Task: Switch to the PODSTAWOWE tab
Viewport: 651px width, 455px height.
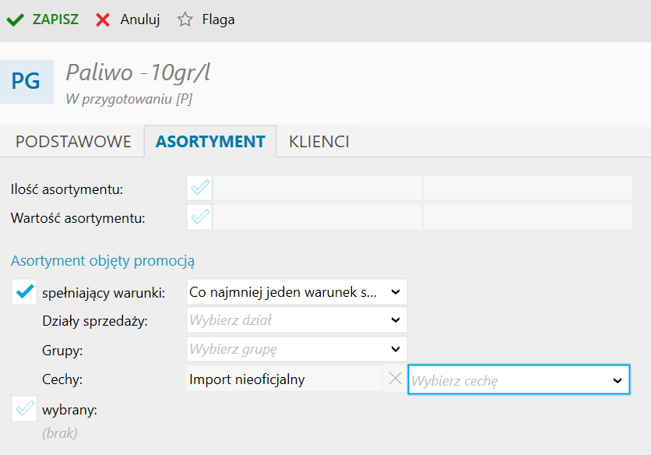Action: 73,142
